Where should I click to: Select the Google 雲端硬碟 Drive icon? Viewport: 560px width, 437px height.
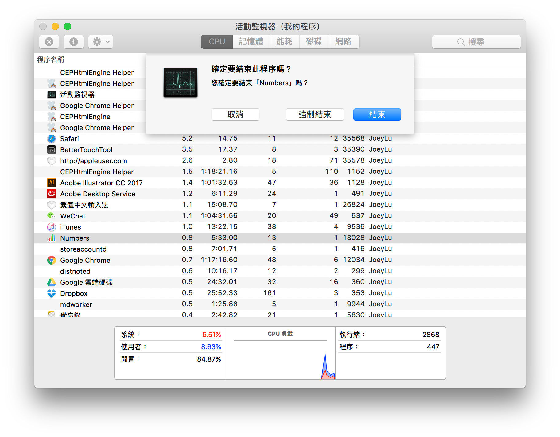pos(52,282)
